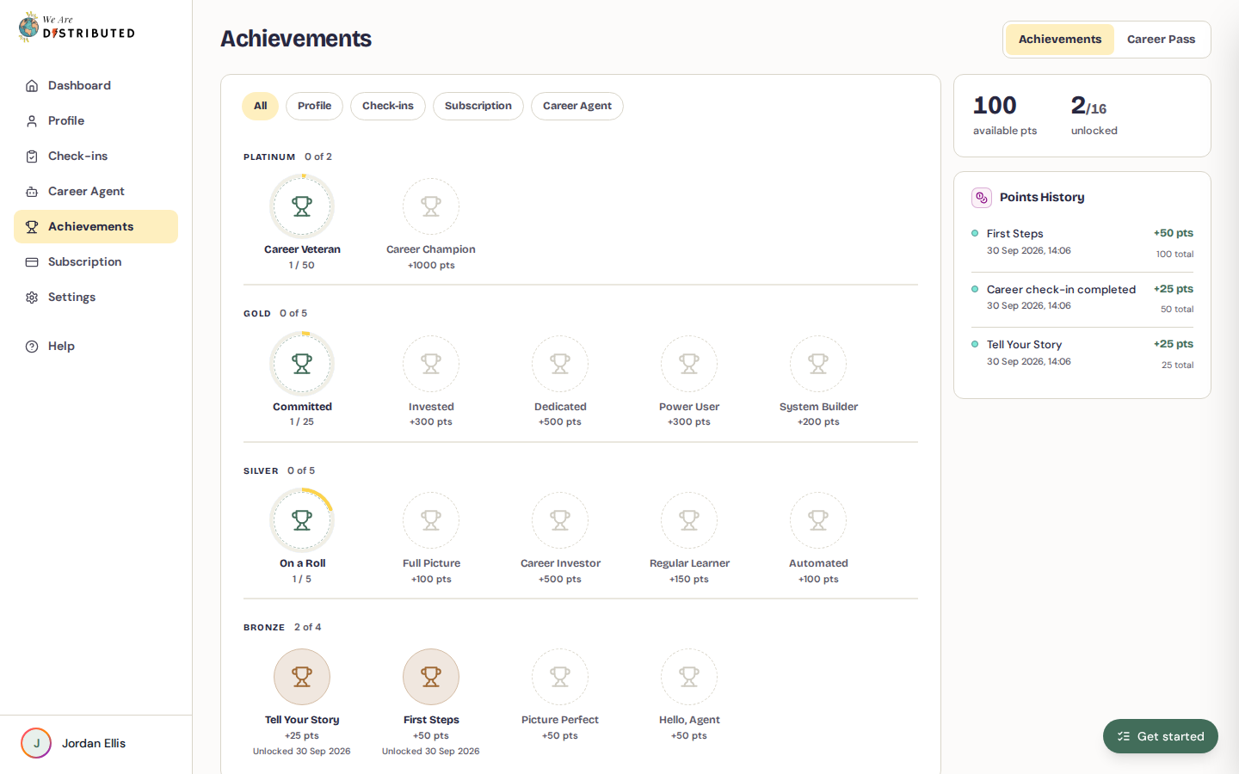Viewport: 1239px width, 774px height.
Task: Click the Picture Perfect trophy badge
Action: pyautogui.click(x=560, y=677)
